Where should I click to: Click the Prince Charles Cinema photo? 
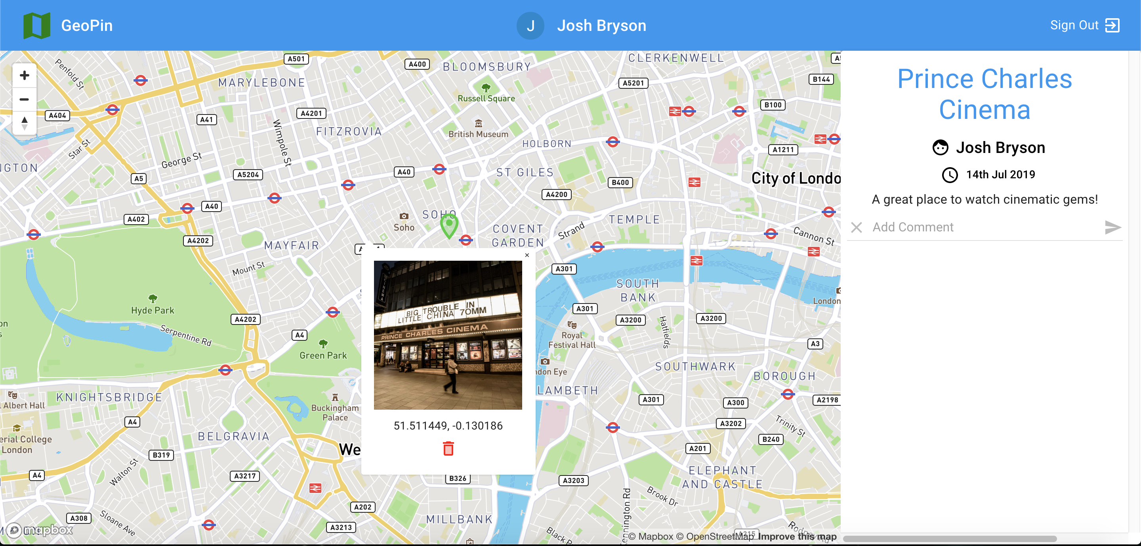point(448,335)
